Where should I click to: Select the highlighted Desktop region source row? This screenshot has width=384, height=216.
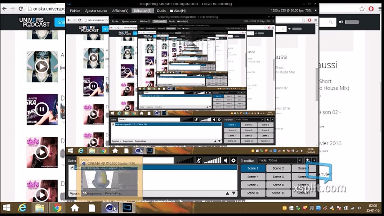pyautogui.click(x=153, y=168)
